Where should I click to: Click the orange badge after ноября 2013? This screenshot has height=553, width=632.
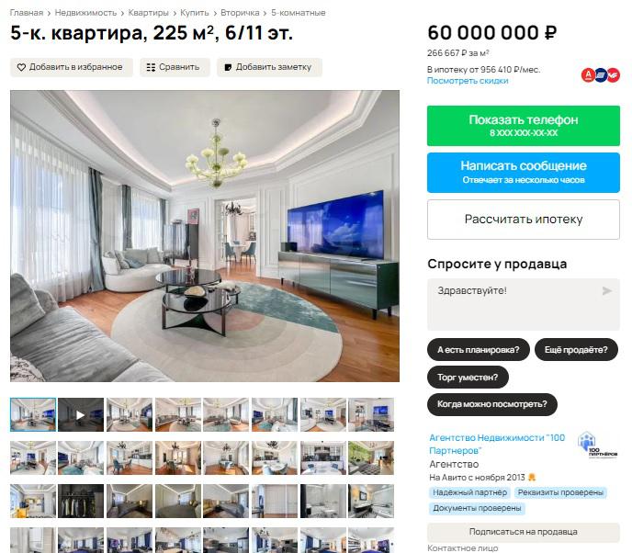[x=532, y=478]
